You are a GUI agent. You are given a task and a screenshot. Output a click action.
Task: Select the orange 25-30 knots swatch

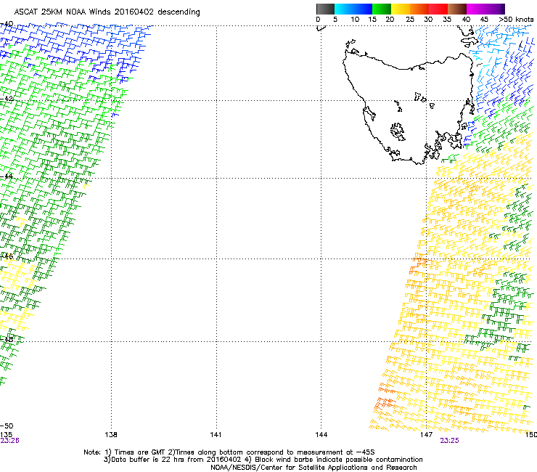[x=419, y=9]
